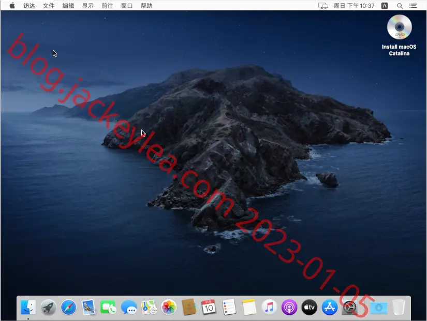Open Notification Center list icon
The height and width of the screenshot is (321, 427).
tap(414, 6)
